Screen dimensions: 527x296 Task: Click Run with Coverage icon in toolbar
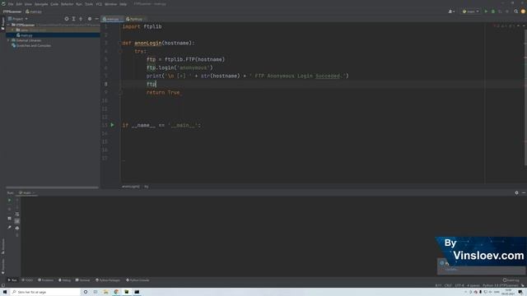coord(500,12)
